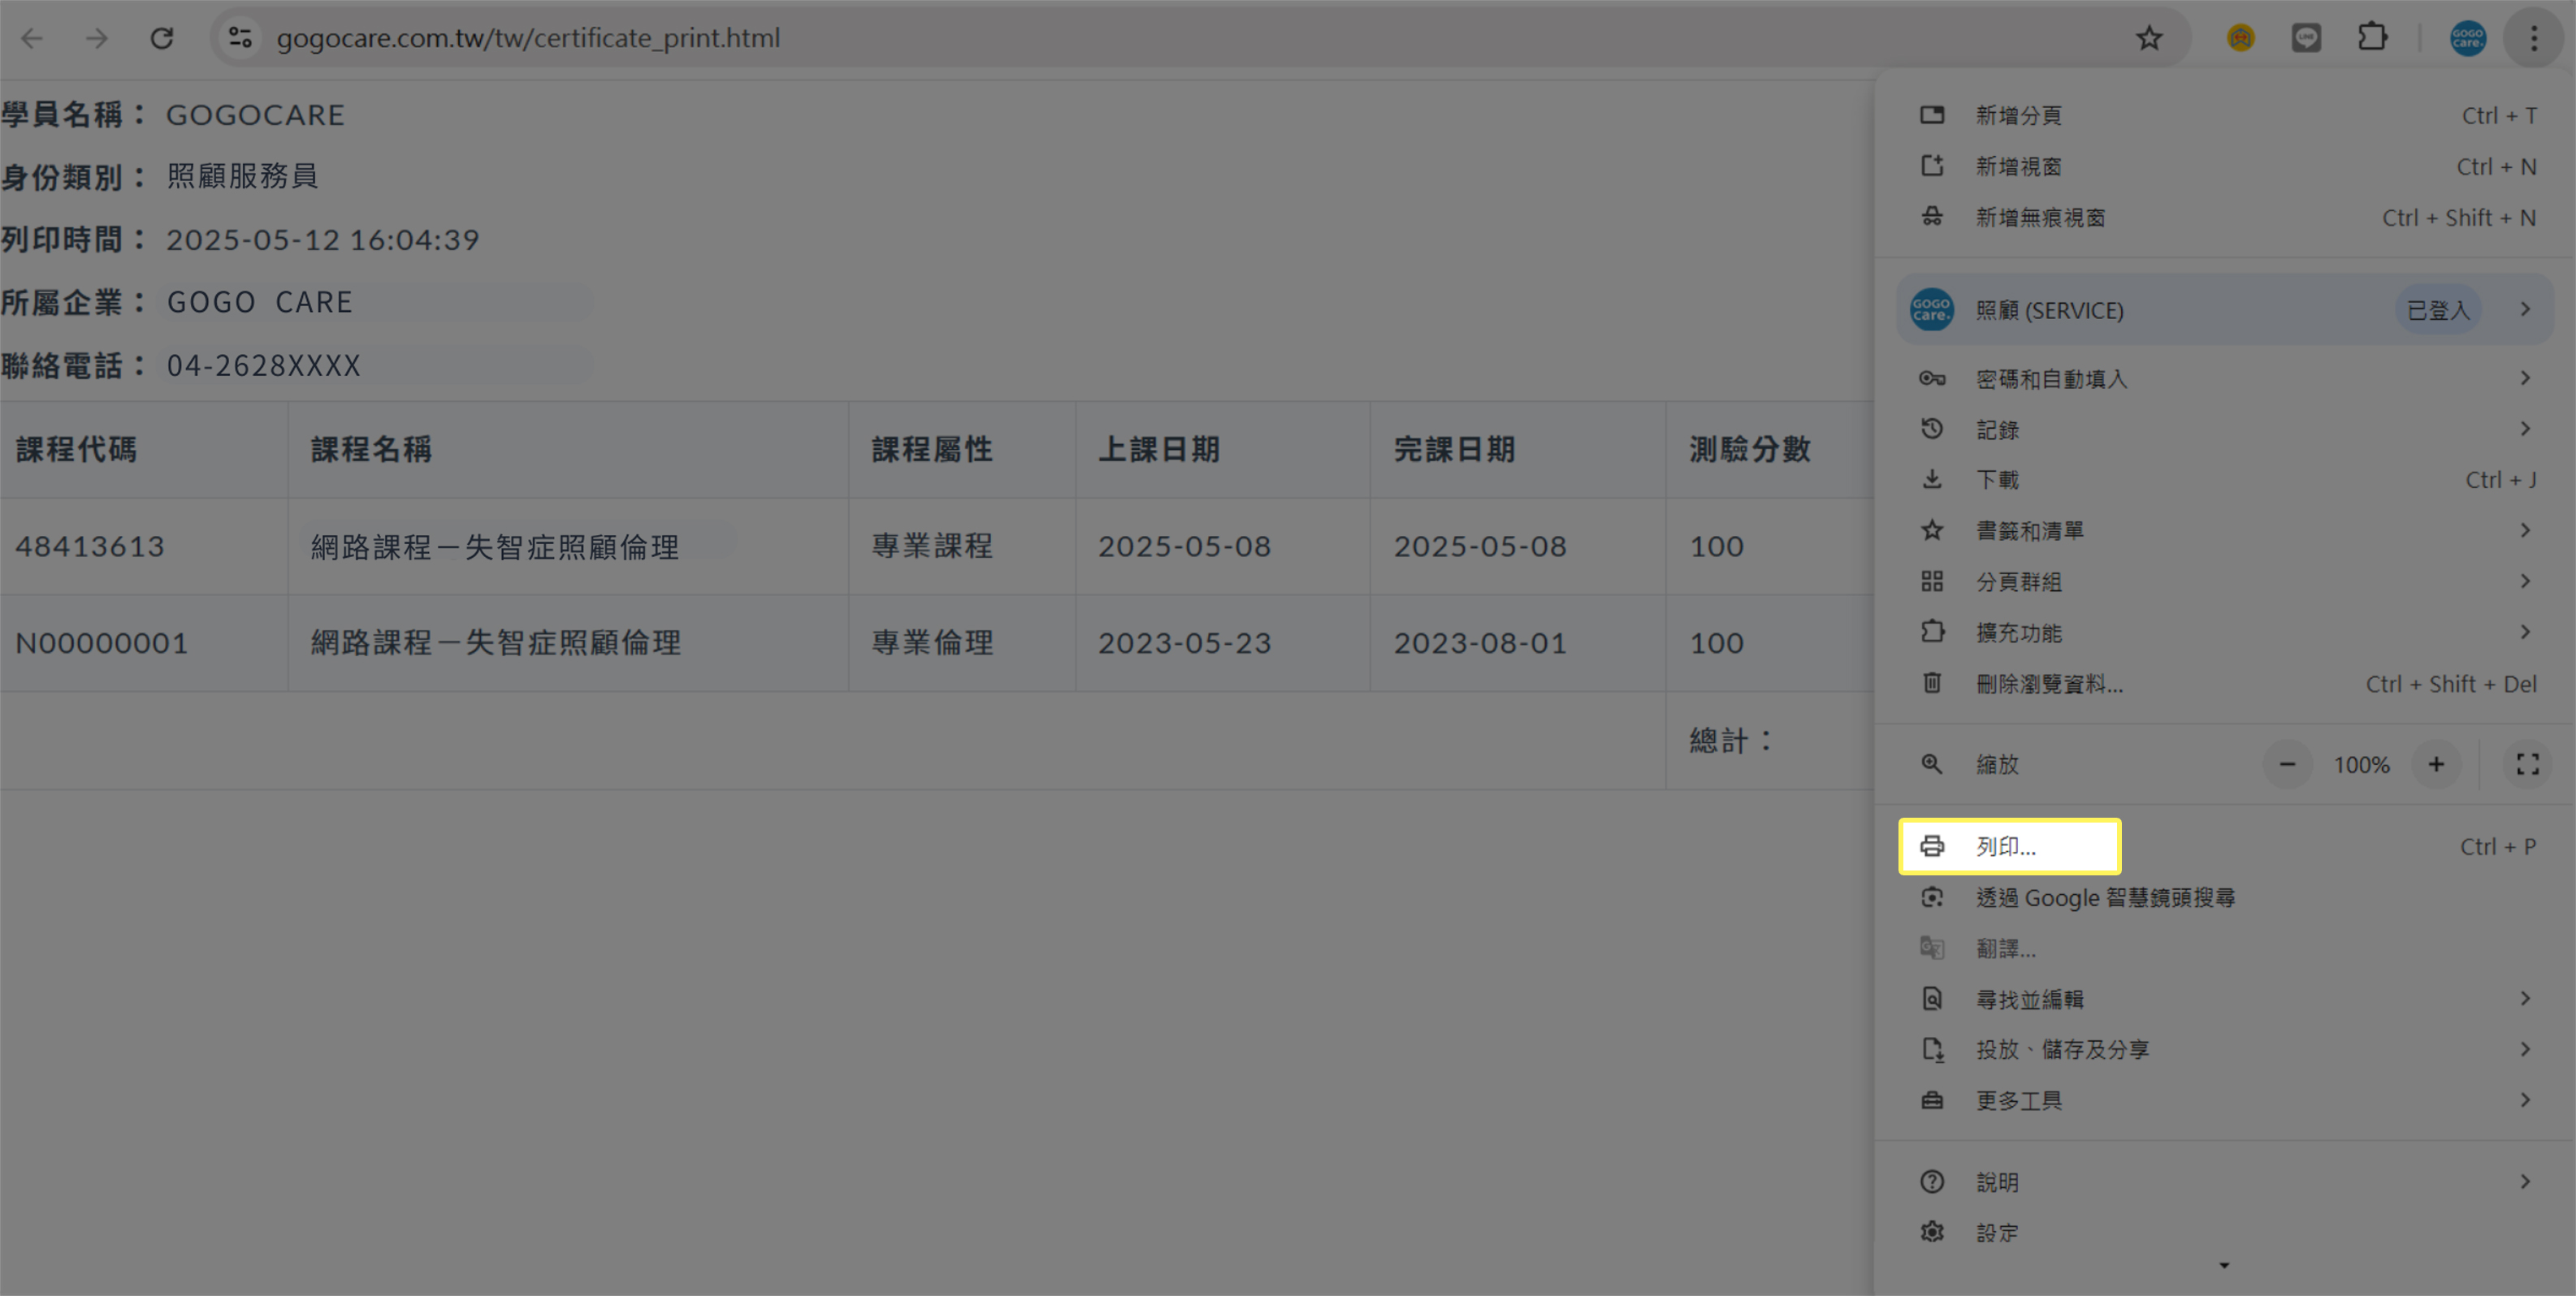Click the 設定 gear icon

(x=1932, y=1232)
